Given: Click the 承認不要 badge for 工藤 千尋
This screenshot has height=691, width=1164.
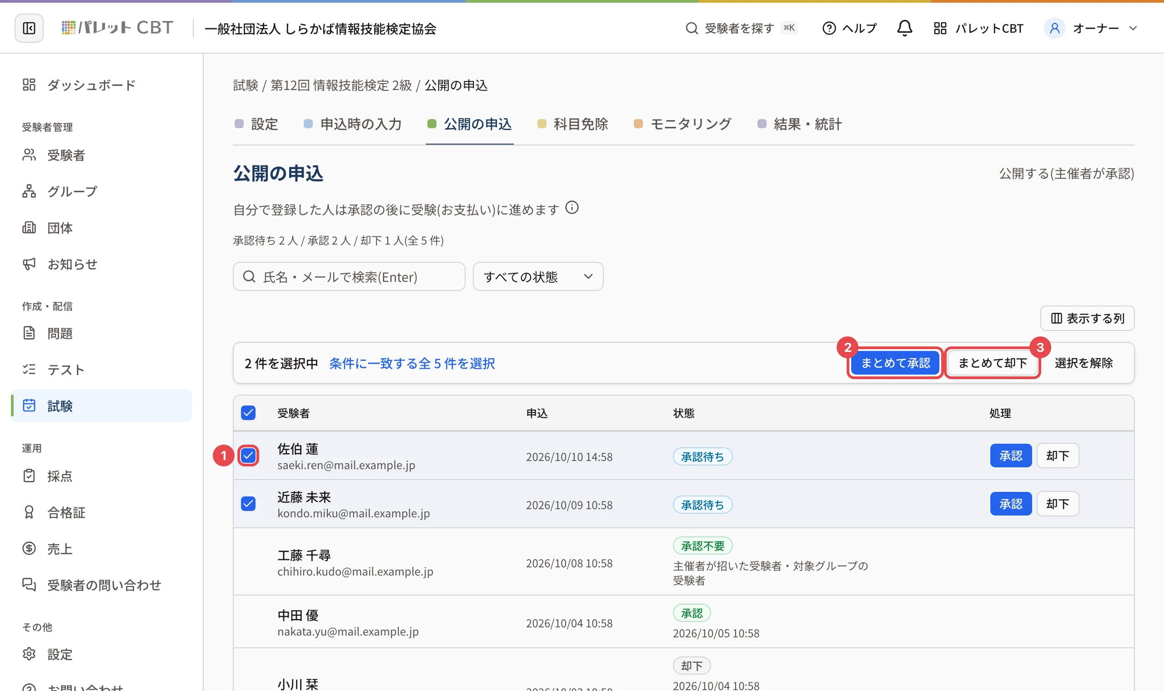Looking at the screenshot, I should [x=702, y=546].
